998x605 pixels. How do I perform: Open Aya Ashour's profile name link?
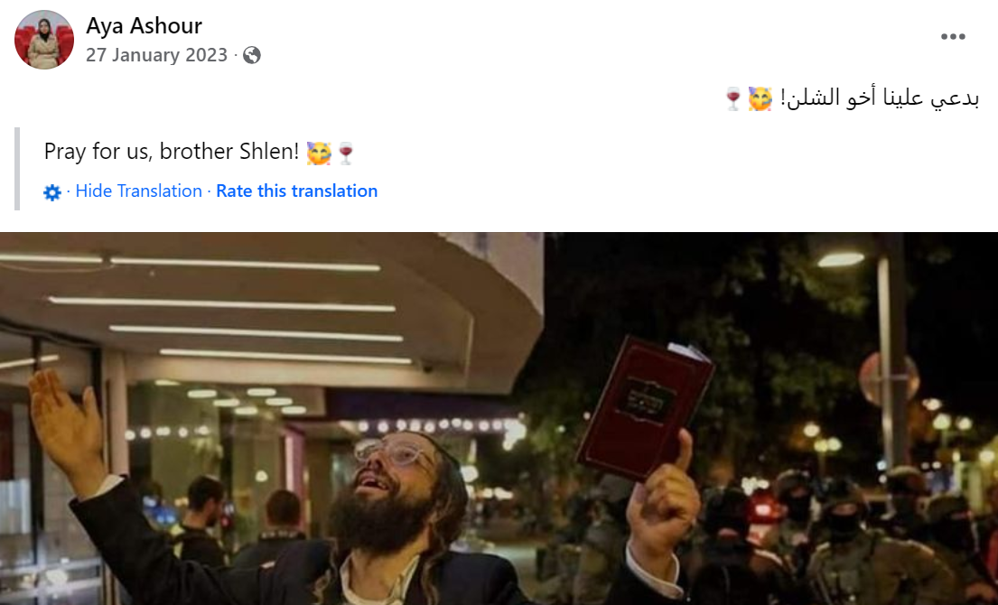coord(144,26)
